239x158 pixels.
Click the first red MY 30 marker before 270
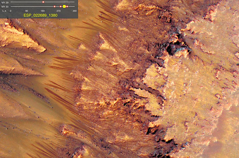[55, 7]
